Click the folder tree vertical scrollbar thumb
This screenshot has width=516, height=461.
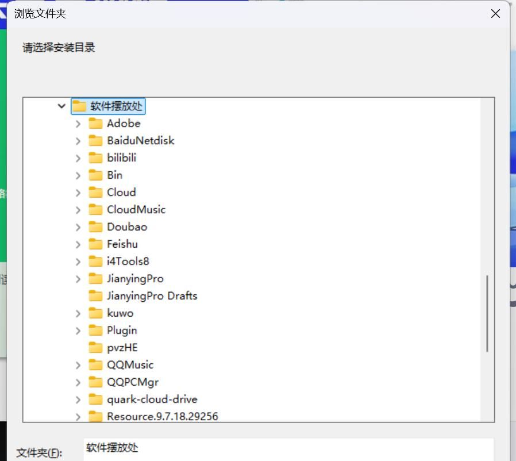(487, 314)
